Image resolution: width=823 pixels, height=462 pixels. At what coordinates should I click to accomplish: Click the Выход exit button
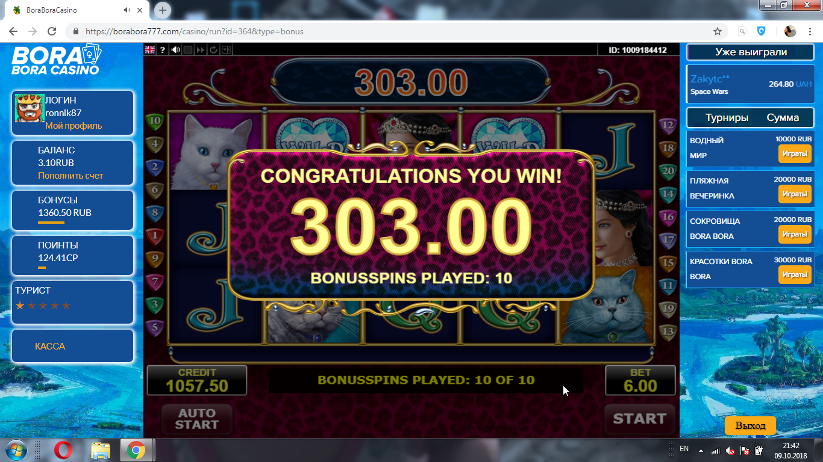pos(750,426)
